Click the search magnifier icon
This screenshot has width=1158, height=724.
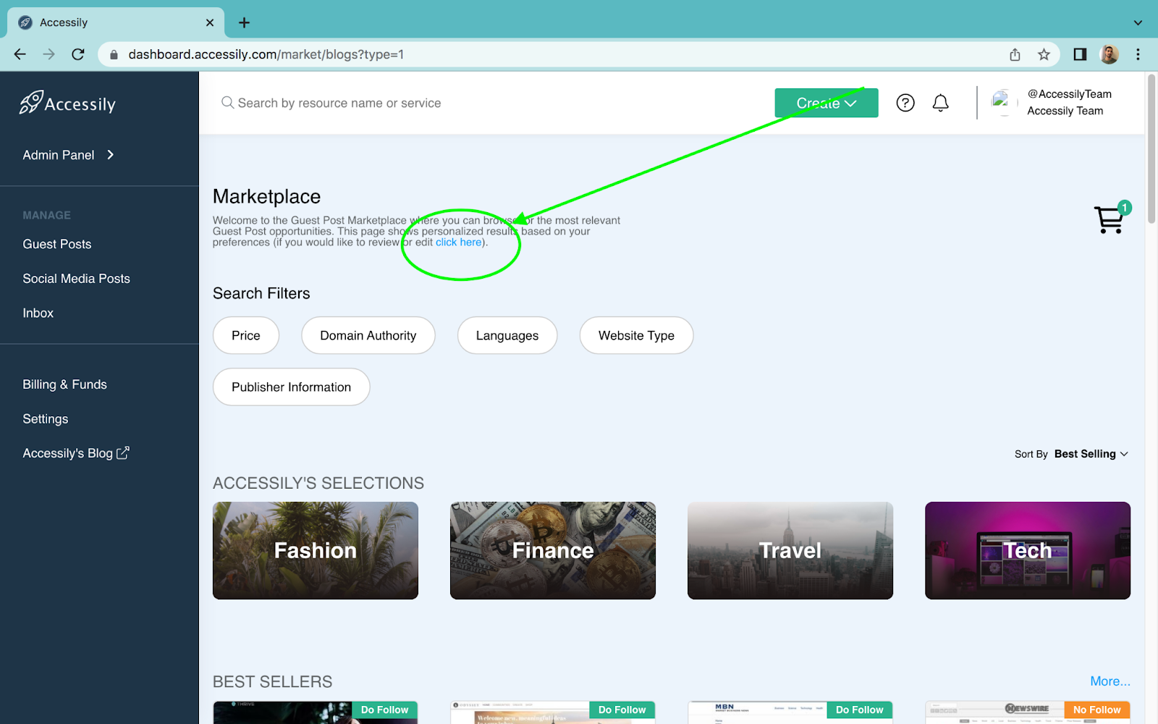[x=227, y=103]
